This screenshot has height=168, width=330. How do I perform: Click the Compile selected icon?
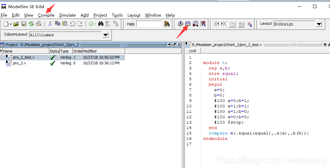coord(180,24)
